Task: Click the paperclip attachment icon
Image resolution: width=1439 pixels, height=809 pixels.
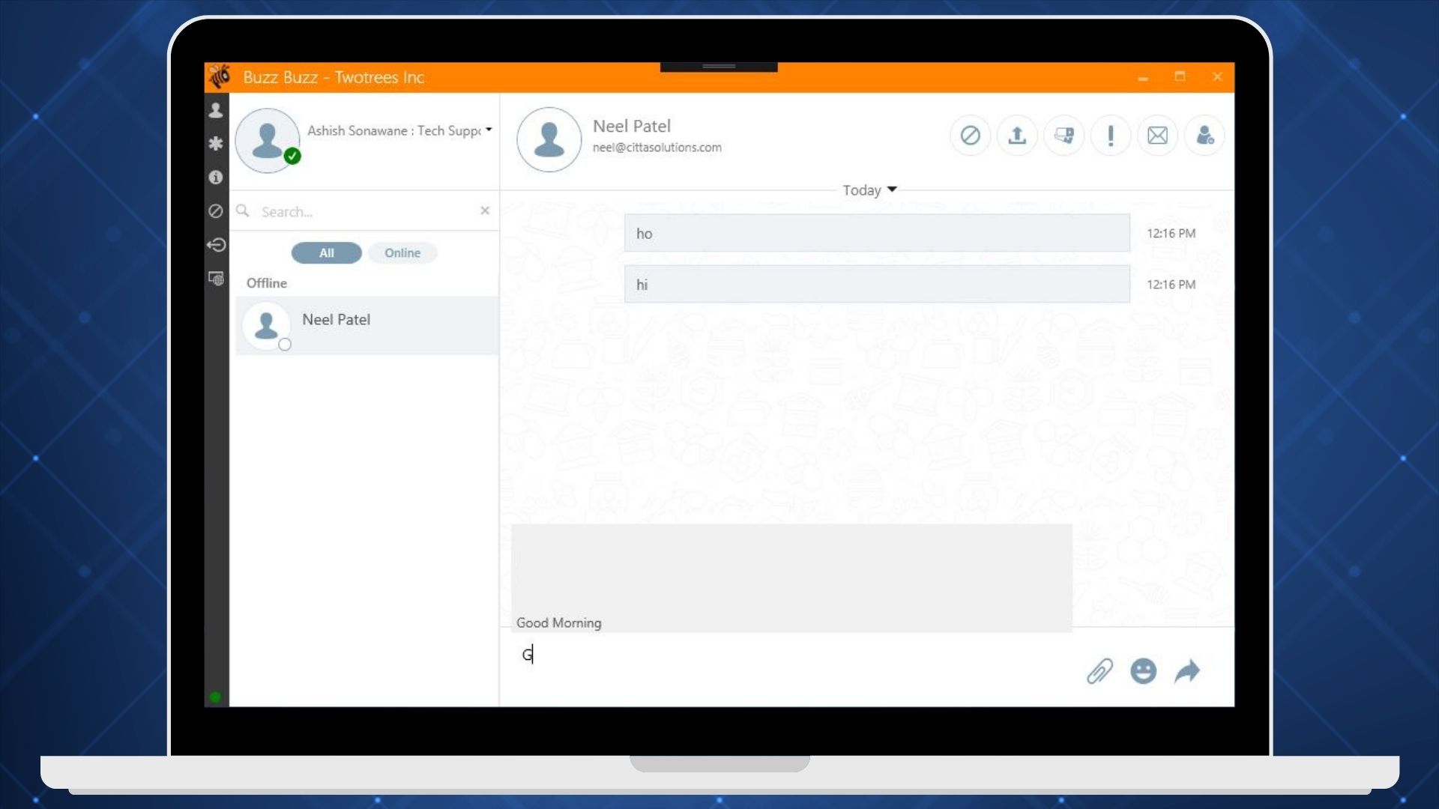Action: pyautogui.click(x=1100, y=671)
